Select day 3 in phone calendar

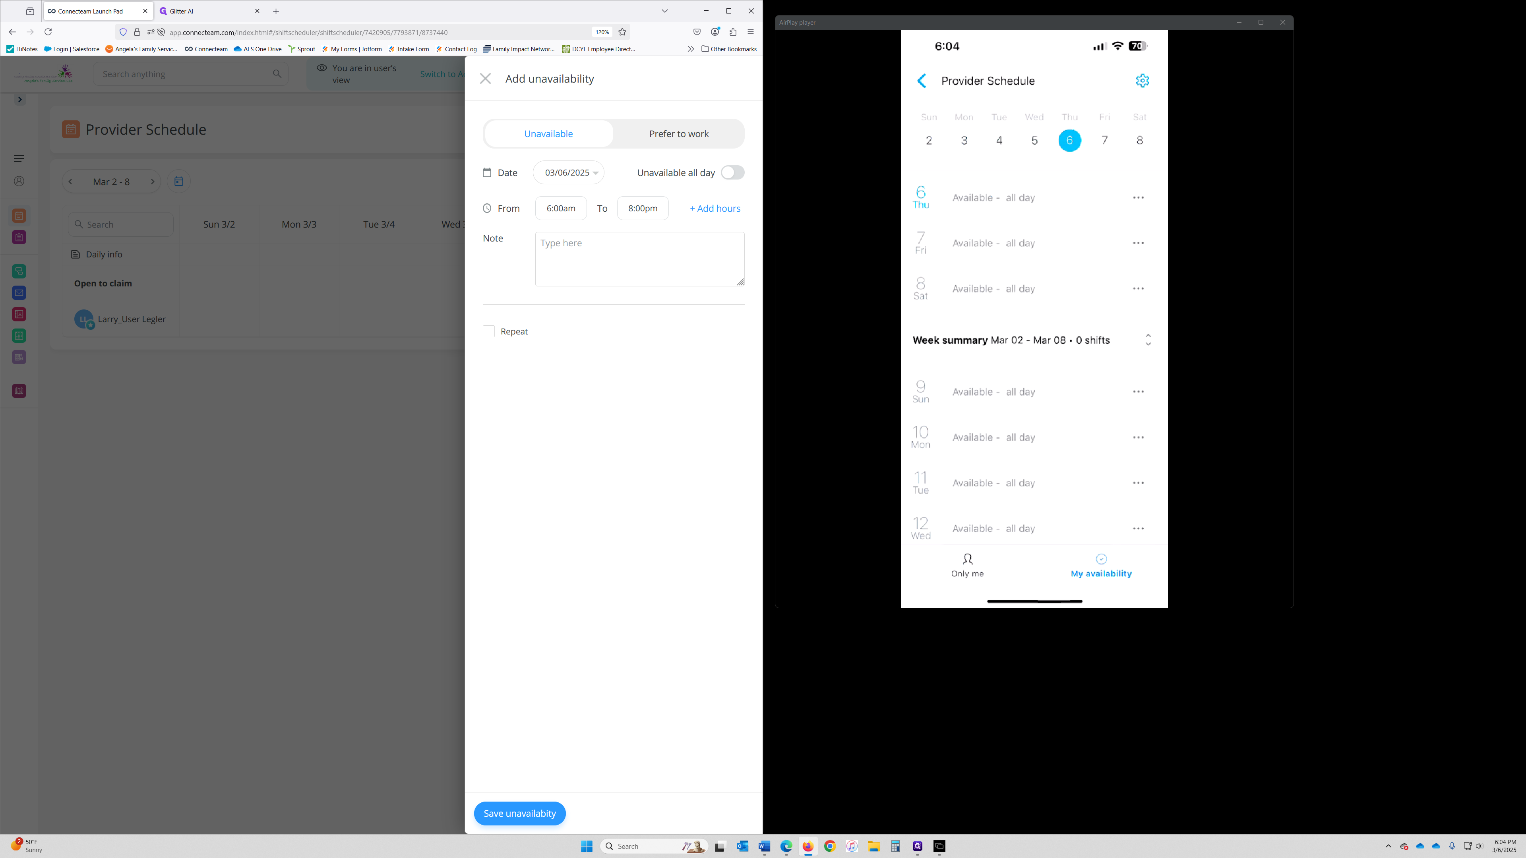964,140
